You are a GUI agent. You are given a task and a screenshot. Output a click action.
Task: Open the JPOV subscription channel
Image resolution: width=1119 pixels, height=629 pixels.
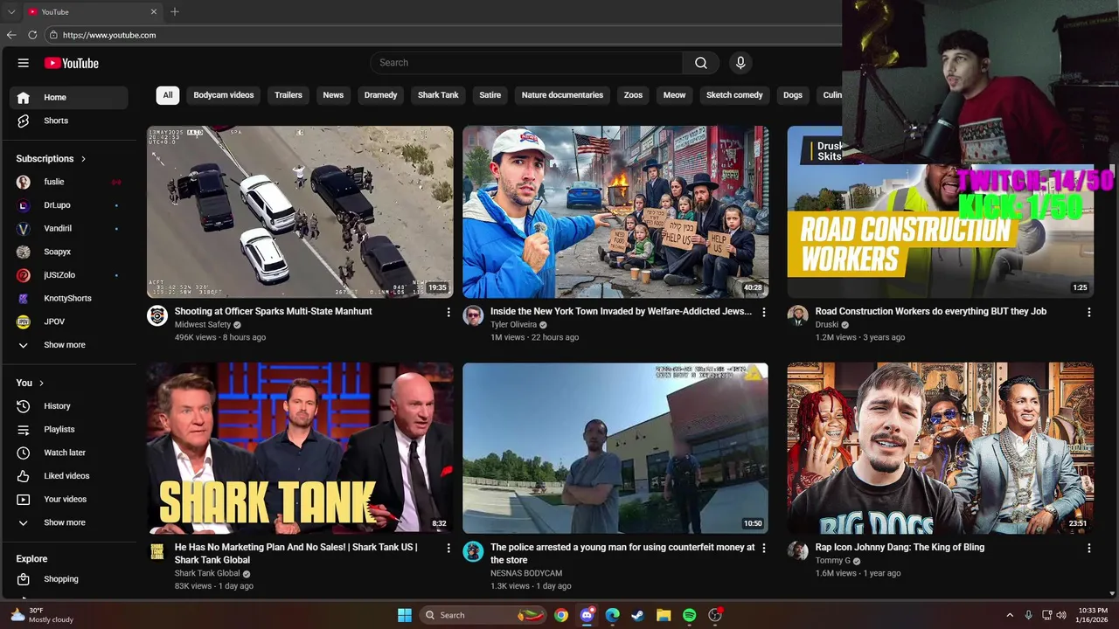(69, 321)
